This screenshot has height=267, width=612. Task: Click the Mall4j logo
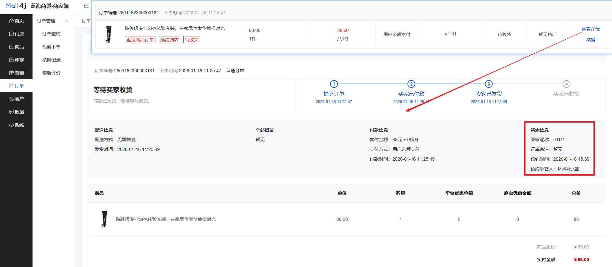pos(16,6)
